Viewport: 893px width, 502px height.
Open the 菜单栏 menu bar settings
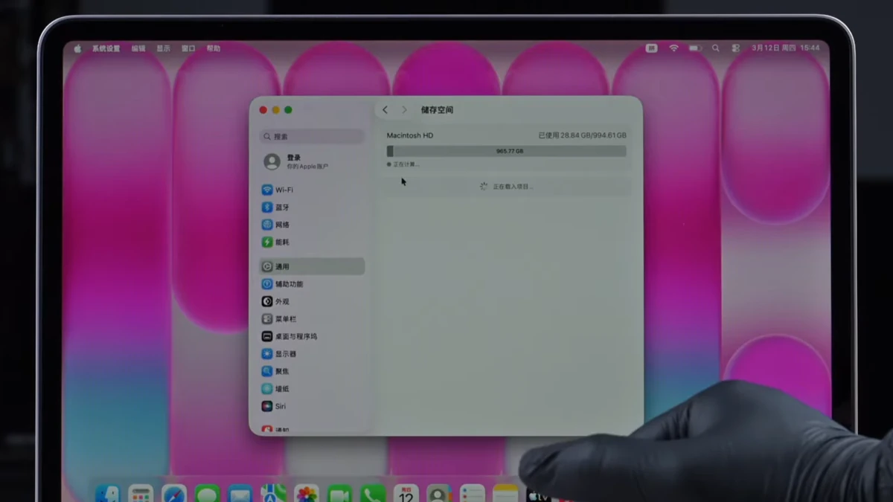pos(312,319)
